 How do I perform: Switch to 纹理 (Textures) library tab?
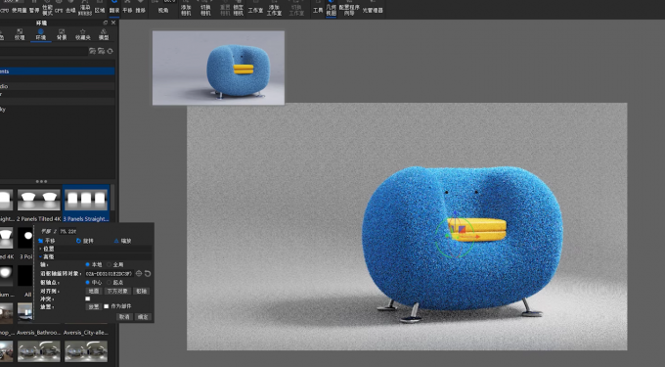click(x=20, y=34)
